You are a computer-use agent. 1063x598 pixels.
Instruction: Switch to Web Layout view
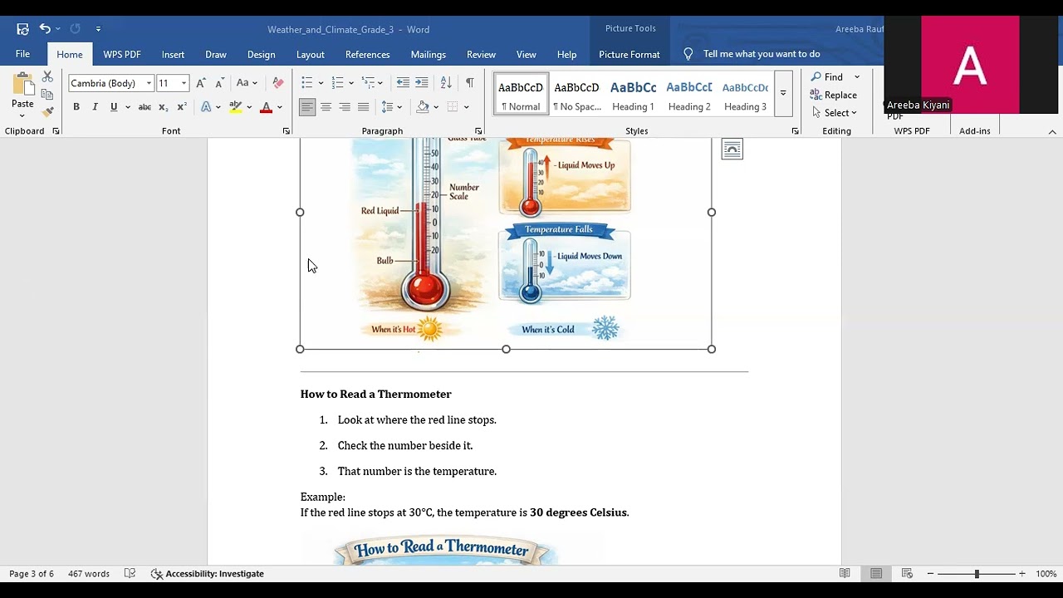(907, 574)
